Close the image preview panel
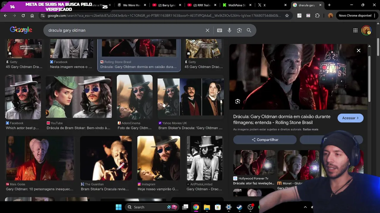 coord(359,51)
